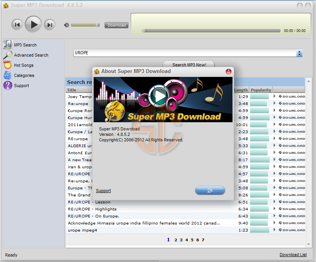The image size is (316, 262).
Task: Preview the 1:29 Joey Temp track arrow
Action: (274, 96)
